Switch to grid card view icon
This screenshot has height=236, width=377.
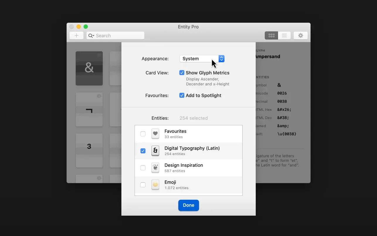click(x=271, y=36)
